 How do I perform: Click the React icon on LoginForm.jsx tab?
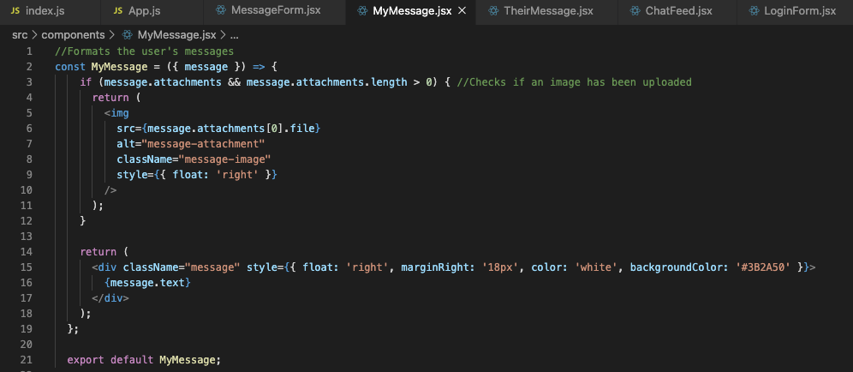(754, 11)
